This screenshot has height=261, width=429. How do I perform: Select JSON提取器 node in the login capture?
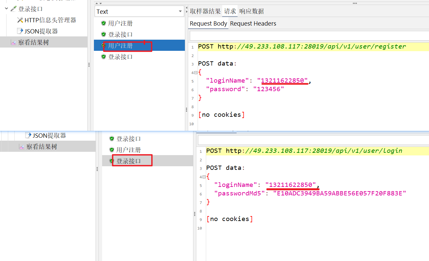[x=49, y=135]
